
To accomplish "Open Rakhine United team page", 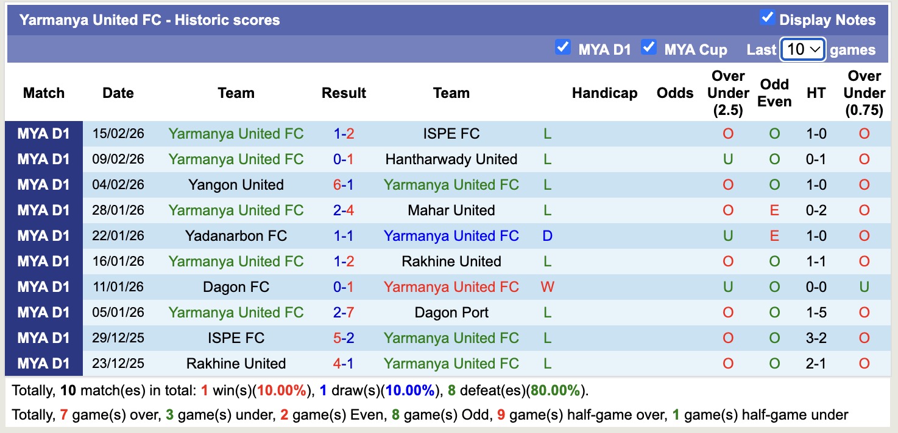I will (451, 261).
